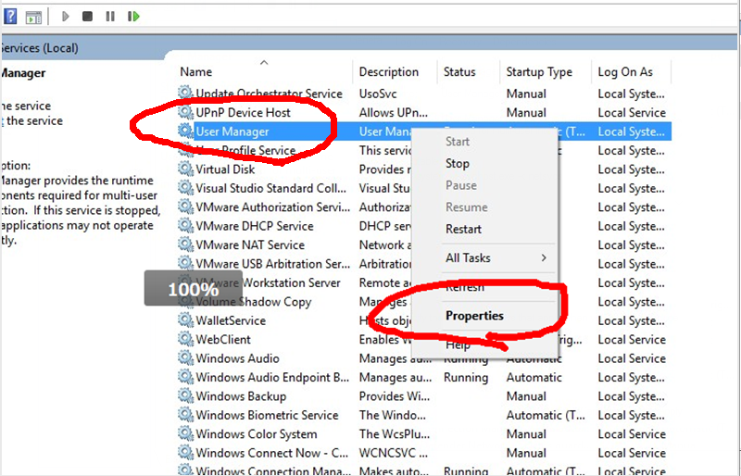Select Update Orchestrator Service name

tap(269, 94)
